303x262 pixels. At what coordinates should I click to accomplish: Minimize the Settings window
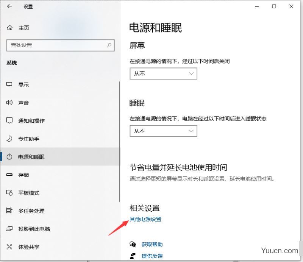tap(257, 6)
